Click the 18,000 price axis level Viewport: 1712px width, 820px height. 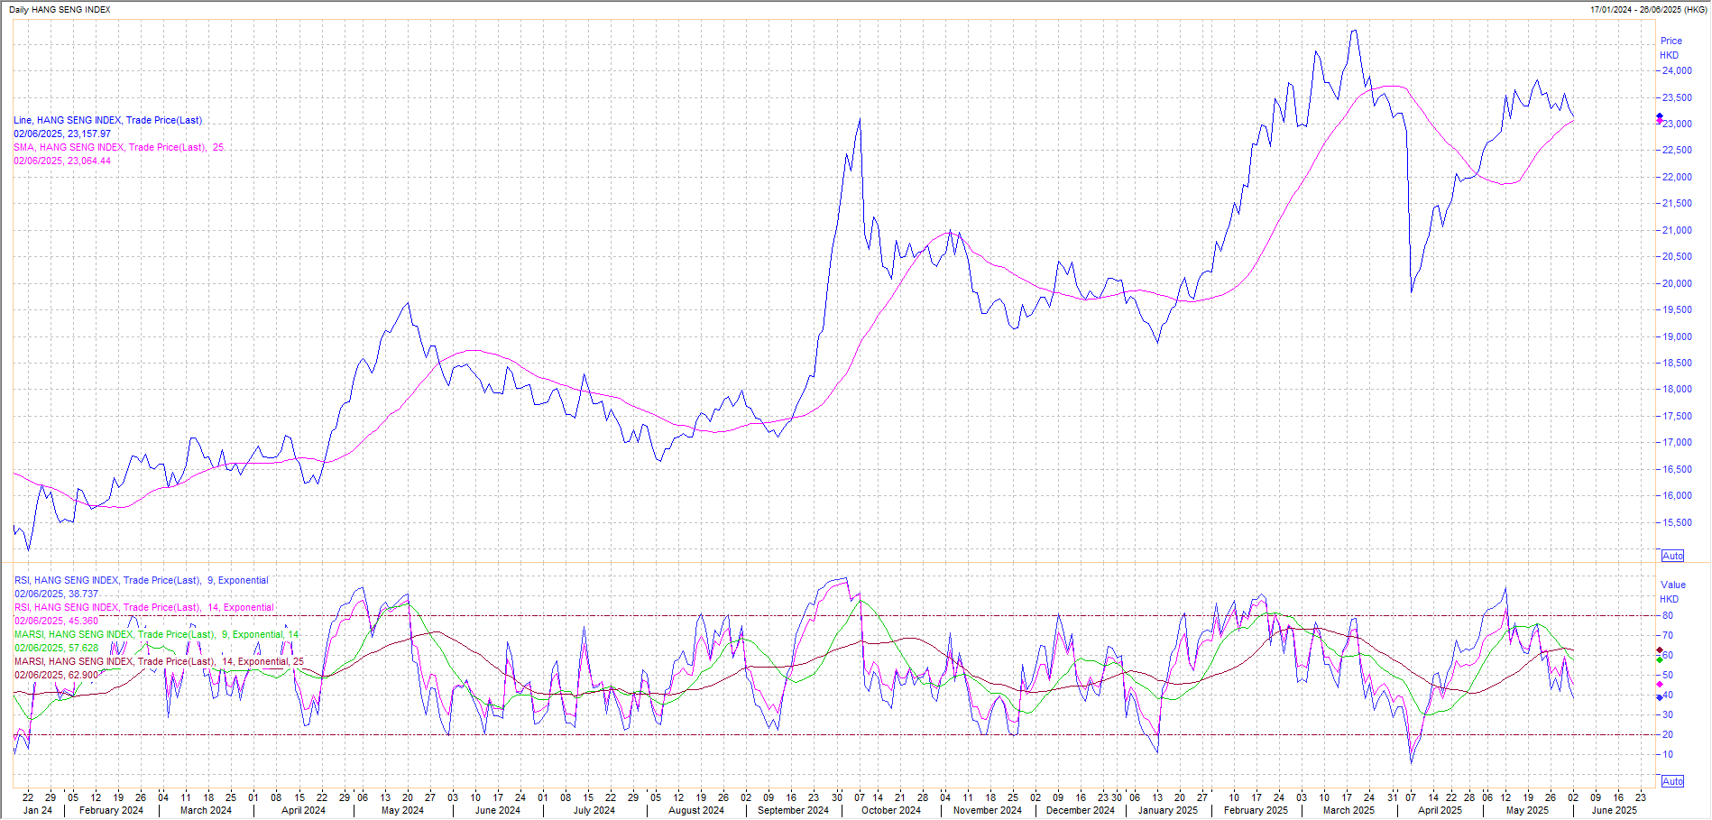point(1677,389)
